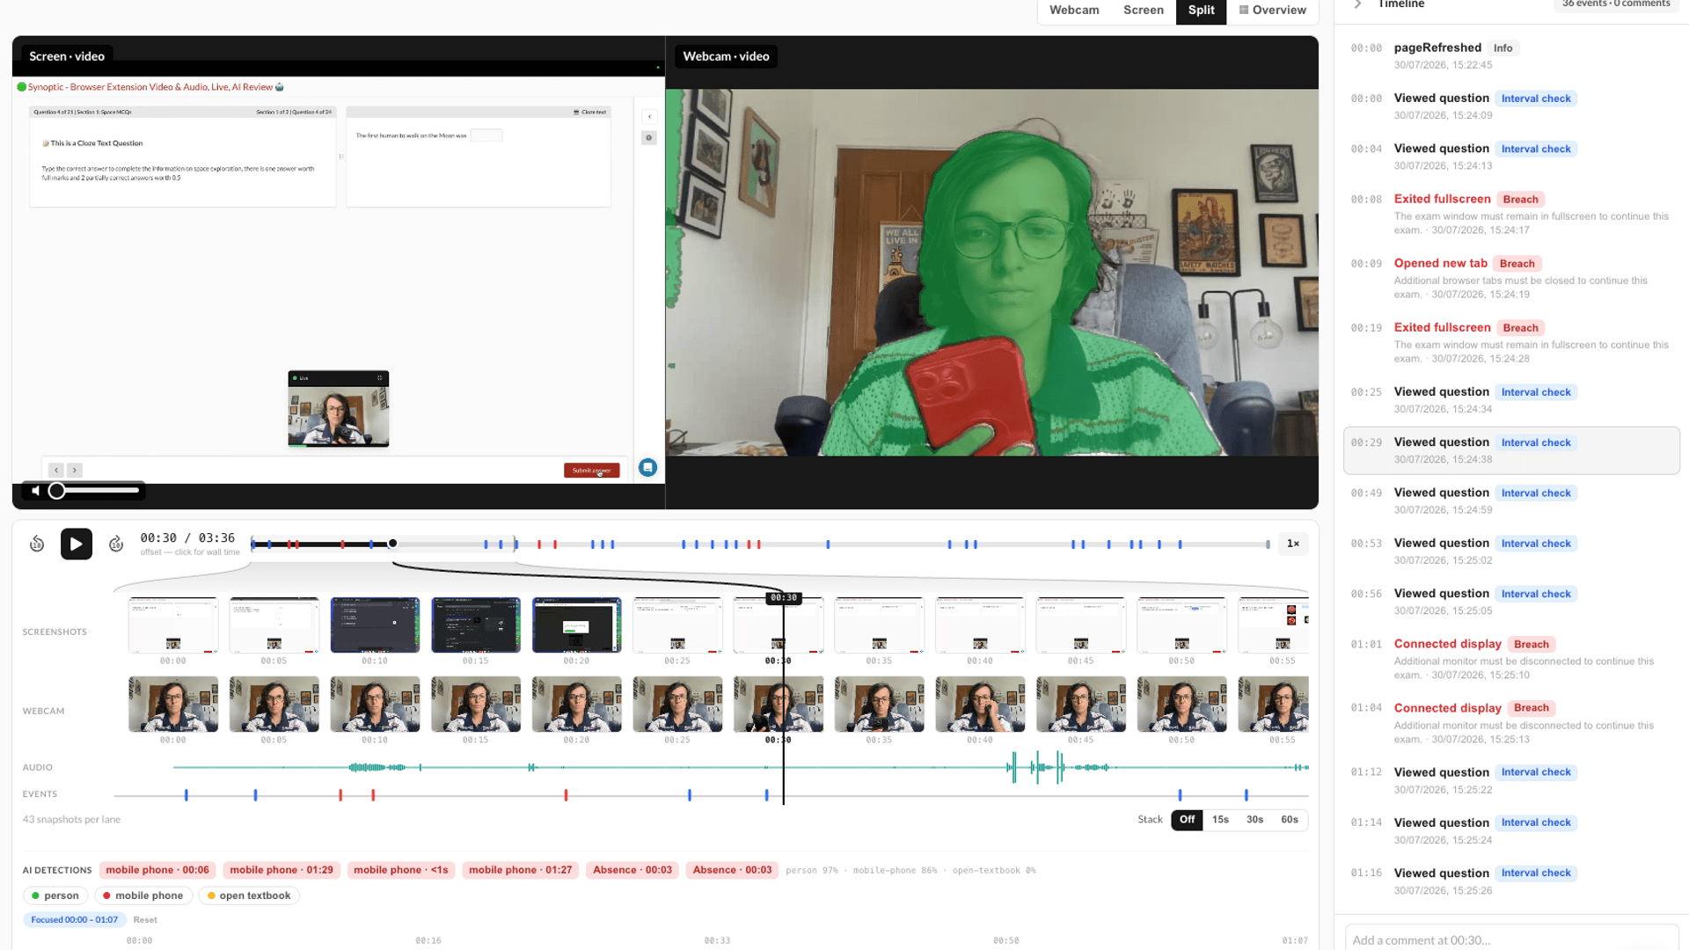The width and height of the screenshot is (1689, 950).
Task: Select the Viewed question event at 00:49
Action: (x=1511, y=501)
